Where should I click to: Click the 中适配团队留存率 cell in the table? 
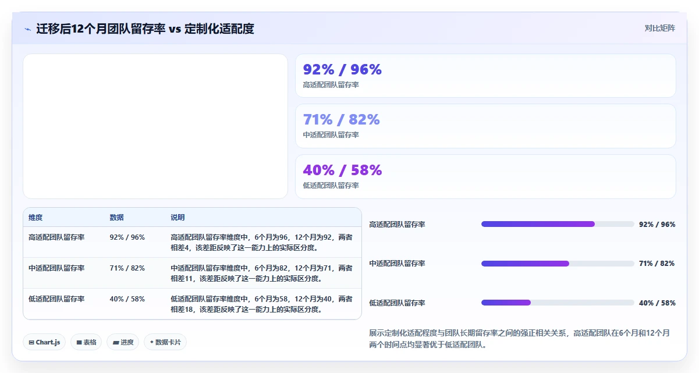(x=56, y=268)
